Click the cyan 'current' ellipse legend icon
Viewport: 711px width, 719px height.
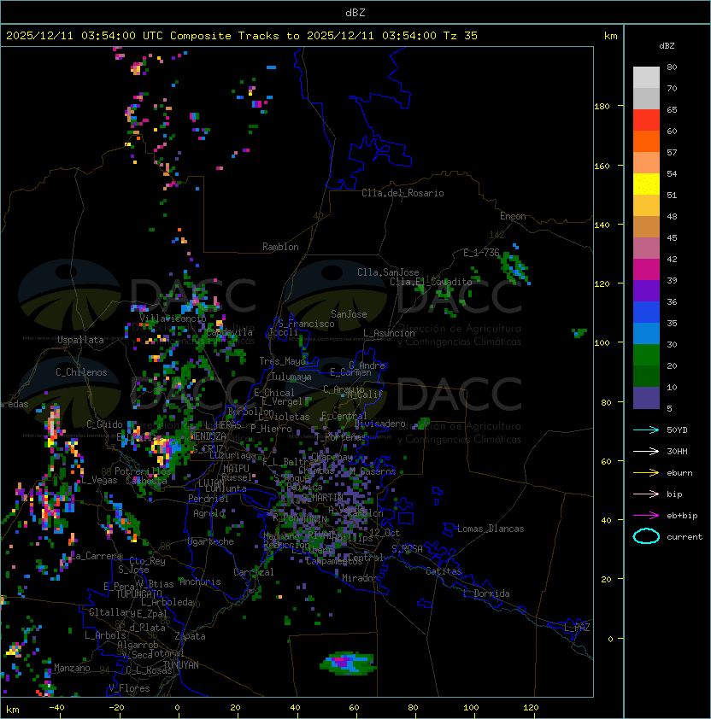click(646, 536)
